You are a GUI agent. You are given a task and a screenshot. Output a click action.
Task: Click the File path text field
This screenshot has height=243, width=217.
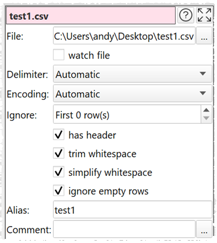(124, 36)
